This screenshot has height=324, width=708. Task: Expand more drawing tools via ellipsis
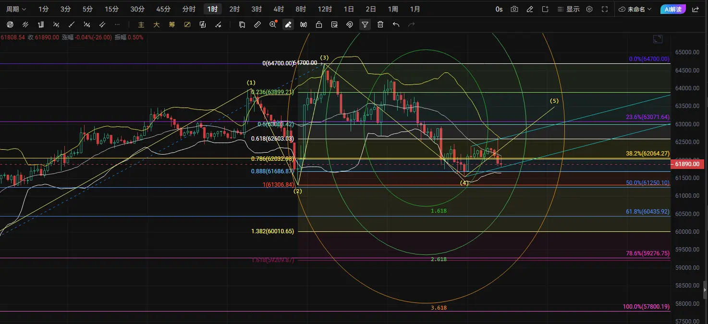[x=117, y=24]
